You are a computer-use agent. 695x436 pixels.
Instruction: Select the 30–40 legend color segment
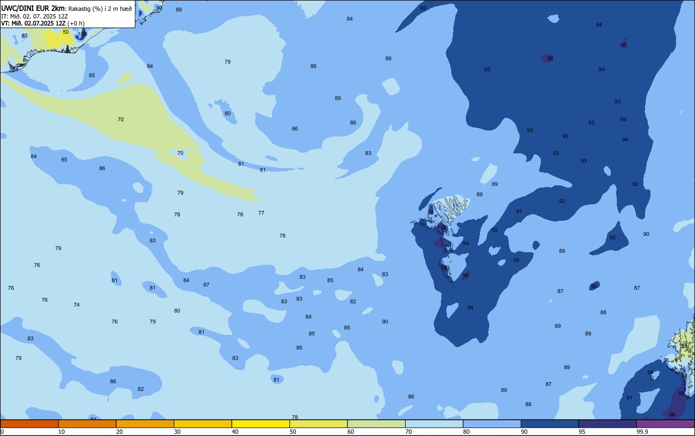[x=203, y=423]
